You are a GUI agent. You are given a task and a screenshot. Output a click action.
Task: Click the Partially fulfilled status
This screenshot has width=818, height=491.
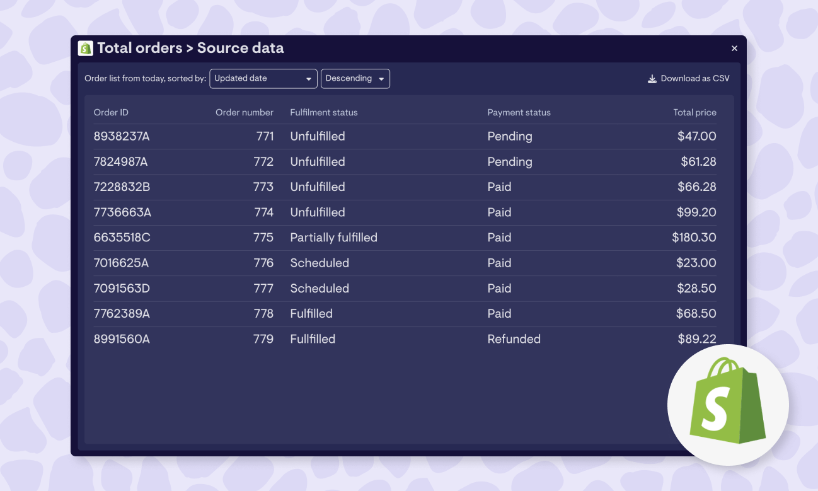[x=333, y=238]
